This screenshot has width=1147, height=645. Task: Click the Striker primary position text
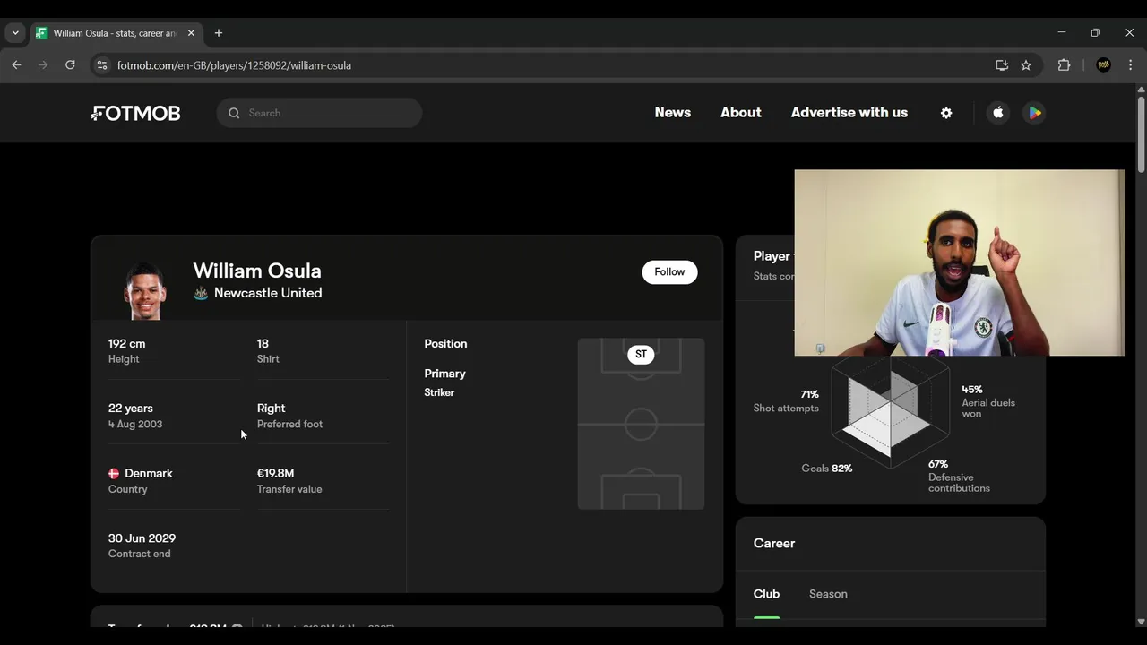click(439, 392)
